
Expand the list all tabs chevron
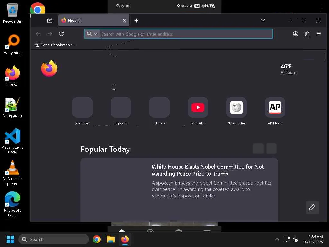pos(263,20)
